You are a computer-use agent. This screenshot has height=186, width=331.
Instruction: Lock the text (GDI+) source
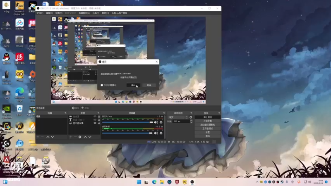click(x=99, y=119)
